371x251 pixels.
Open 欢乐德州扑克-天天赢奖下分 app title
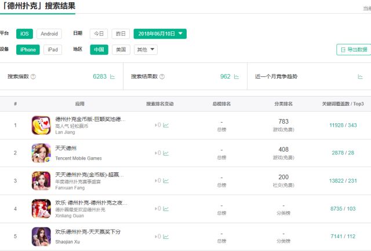coord(88,232)
